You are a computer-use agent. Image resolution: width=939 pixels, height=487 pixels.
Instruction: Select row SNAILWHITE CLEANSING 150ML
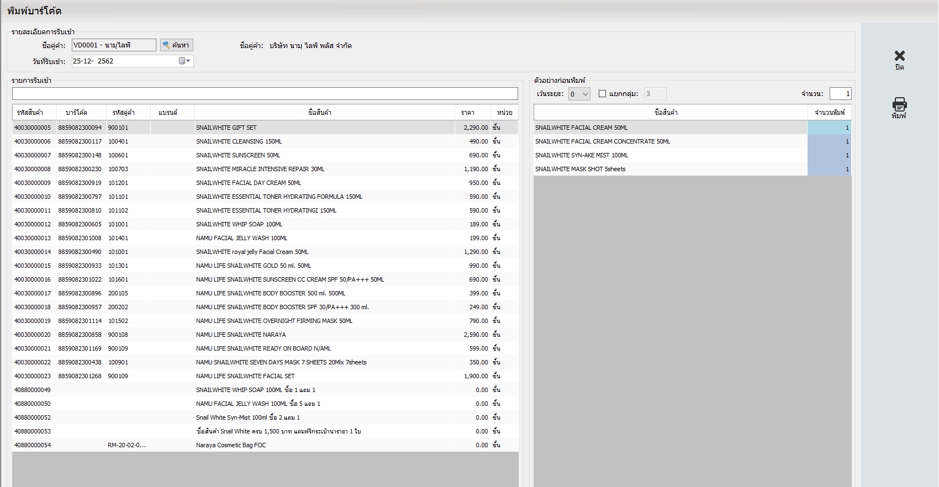click(x=265, y=141)
